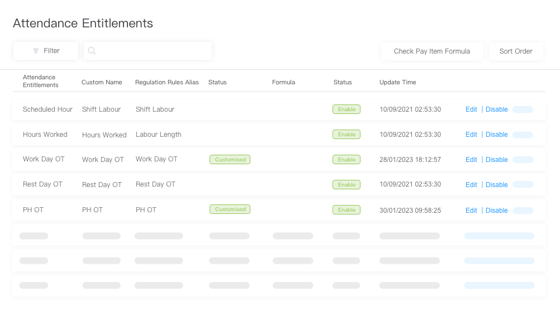
Task: Click the 30/01/2023 09:58:25 timestamp
Action: (x=410, y=211)
